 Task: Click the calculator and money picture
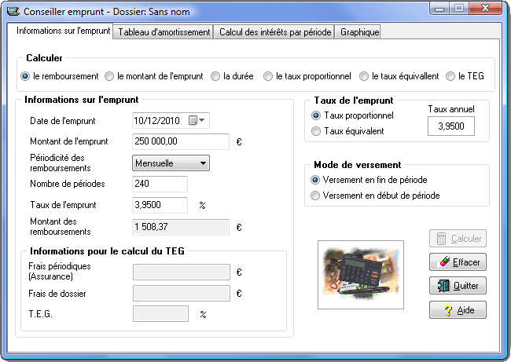(x=360, y=274)
